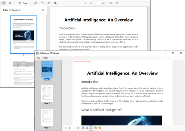The image size is (185, 131).
Task: Select Page 2 thumbnail in Tiff Viewer
Action: point(47,93)
